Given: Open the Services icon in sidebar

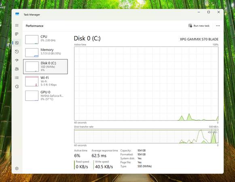Looking at the screenshot, I should 17,87.
